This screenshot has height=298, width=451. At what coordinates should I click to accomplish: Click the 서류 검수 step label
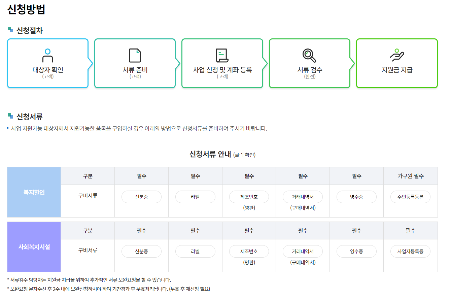(310, 70)
